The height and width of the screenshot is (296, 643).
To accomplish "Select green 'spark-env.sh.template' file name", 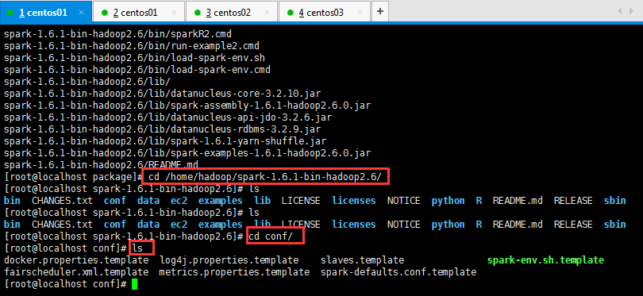I will click(x=545, y=260).
